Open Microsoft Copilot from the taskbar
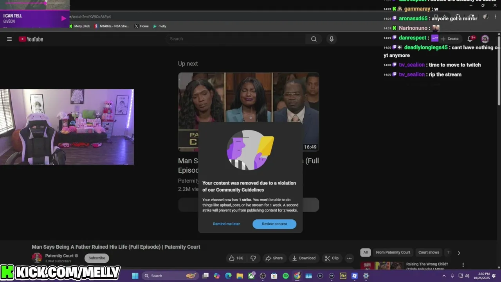The image size is (501, 282). coord(217,276)
